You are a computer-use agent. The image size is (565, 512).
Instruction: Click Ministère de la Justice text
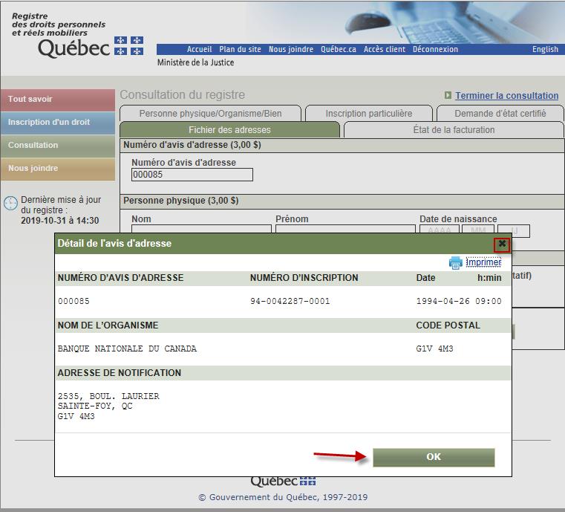(x=196, y=62)
